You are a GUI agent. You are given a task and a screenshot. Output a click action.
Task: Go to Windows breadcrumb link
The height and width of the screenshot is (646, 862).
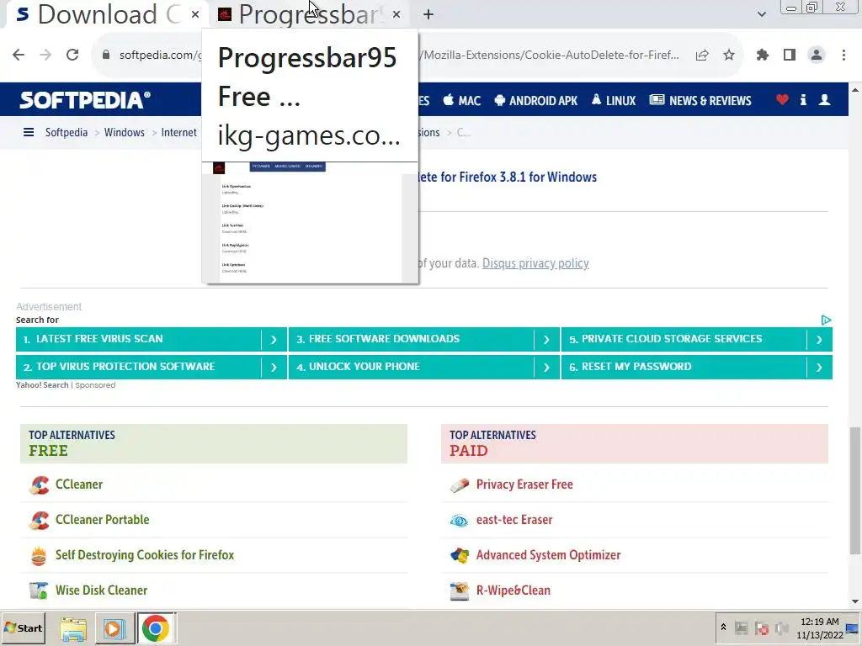click(x=125, y=132)
